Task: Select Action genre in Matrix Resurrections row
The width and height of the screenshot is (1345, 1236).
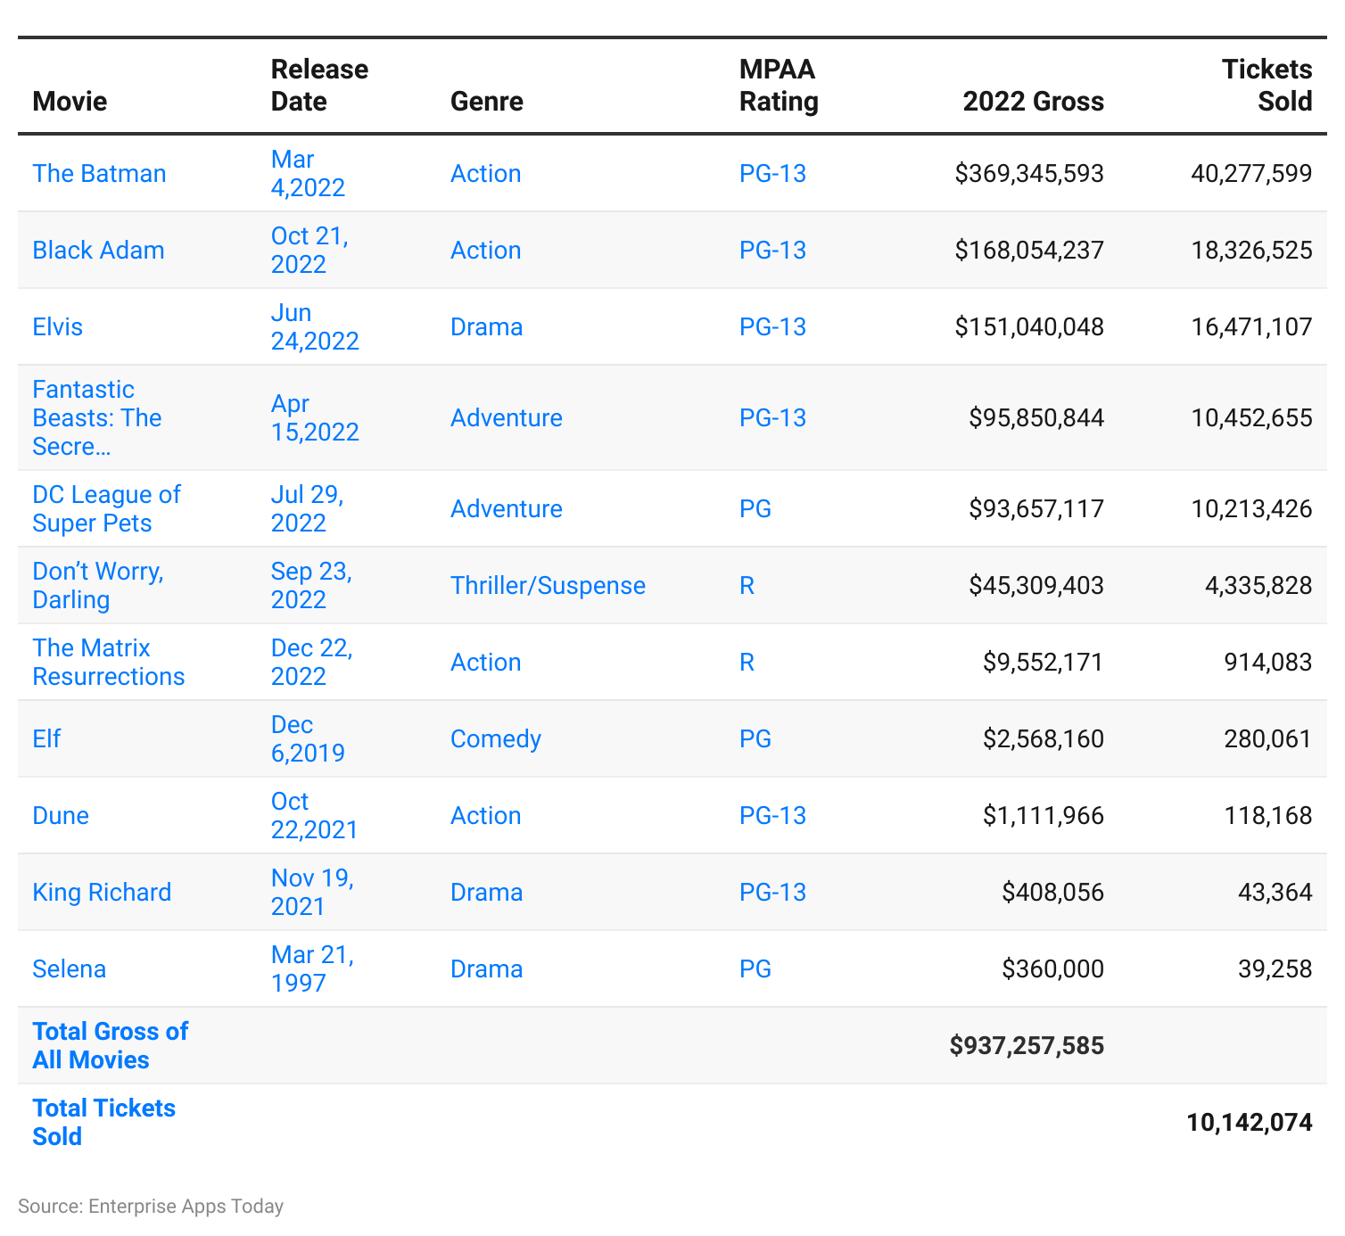Action: point(485,662)
